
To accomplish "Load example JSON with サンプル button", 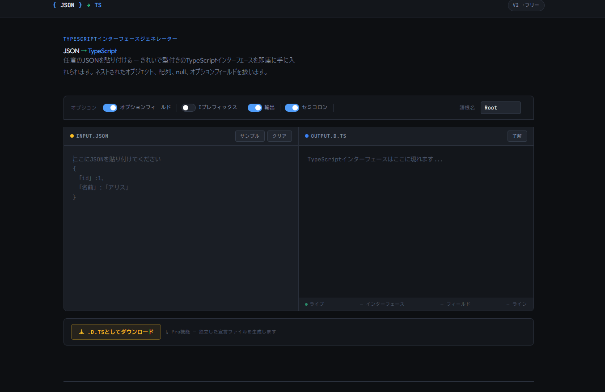I will (x=250, y=136).
